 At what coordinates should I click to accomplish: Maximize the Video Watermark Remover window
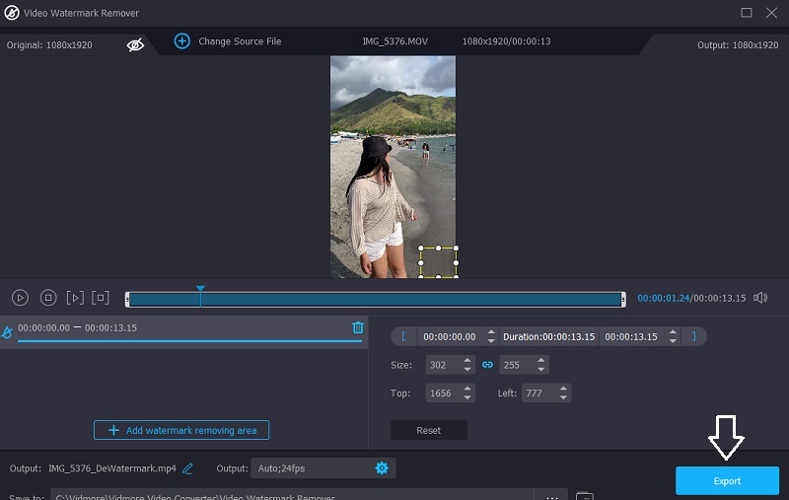(747, 13)
